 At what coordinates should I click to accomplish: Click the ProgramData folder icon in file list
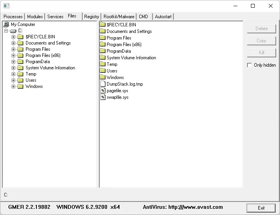[x=103, y=51]
